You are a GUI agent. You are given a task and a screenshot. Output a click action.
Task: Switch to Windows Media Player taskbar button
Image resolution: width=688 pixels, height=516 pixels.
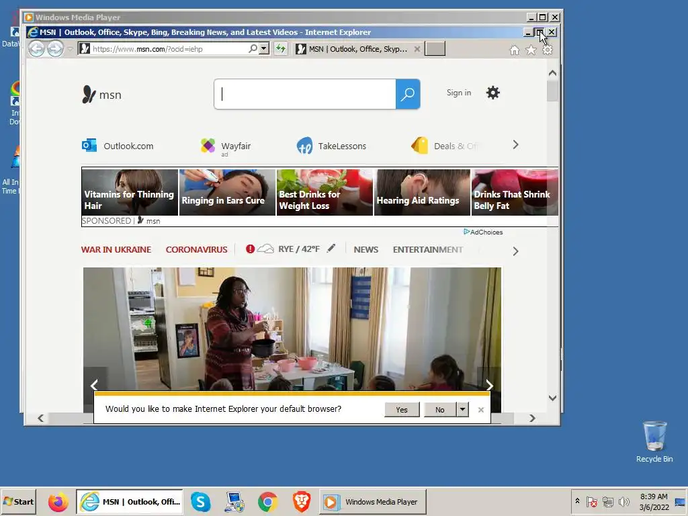click(x=373, y=502)
